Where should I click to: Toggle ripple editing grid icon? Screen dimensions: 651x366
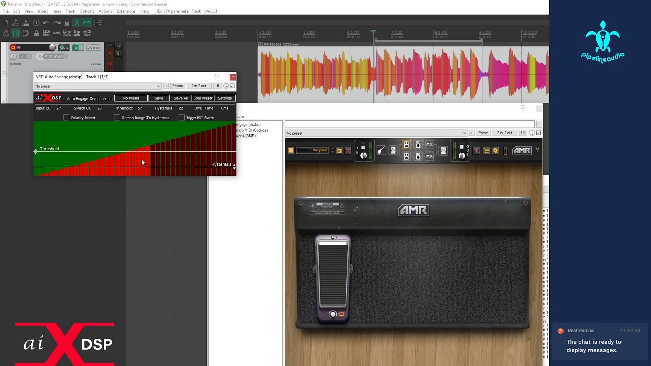97,23
